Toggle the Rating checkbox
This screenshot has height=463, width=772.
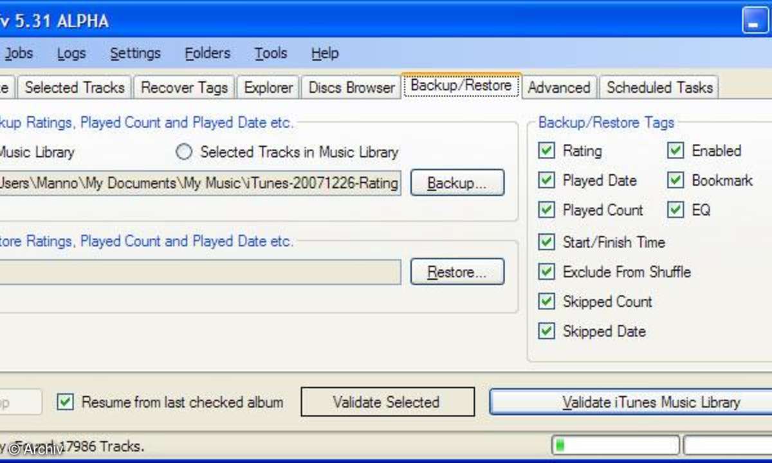coord(546,150)
